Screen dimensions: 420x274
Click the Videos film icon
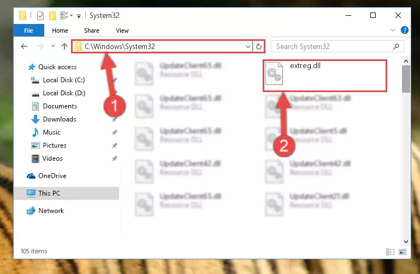tap(36, 159)
